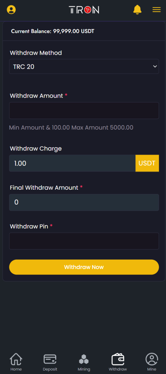Image resolution: width=166 pixels, height=374 pixels.
Task: Click the Withdraw Charge field showing 1.00
Action: pos(72,163)
